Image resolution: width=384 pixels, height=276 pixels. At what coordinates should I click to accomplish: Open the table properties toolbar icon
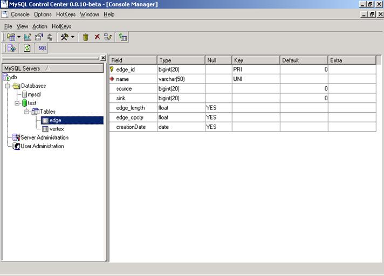[39, 37]
